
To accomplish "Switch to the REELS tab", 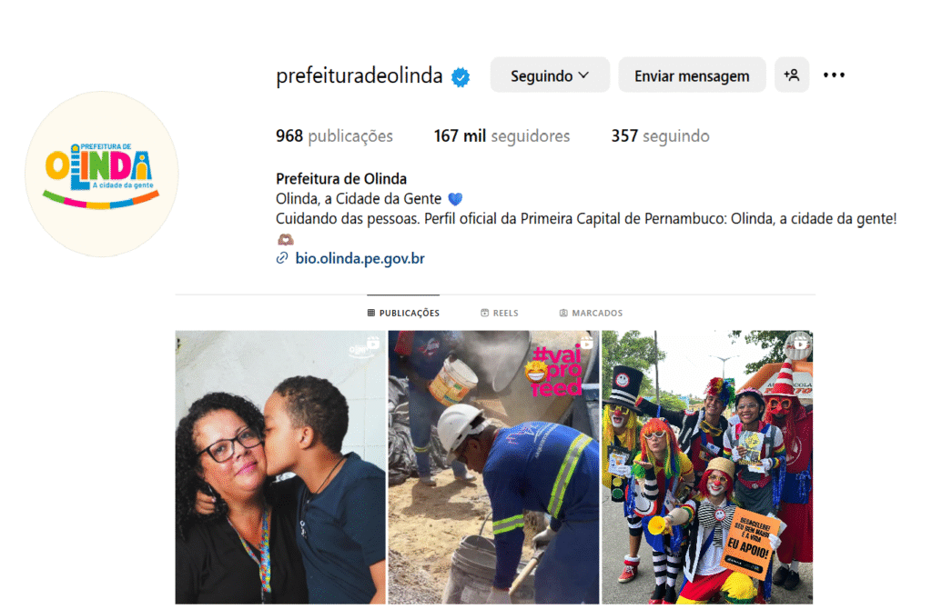I will [x=500, y=313].
